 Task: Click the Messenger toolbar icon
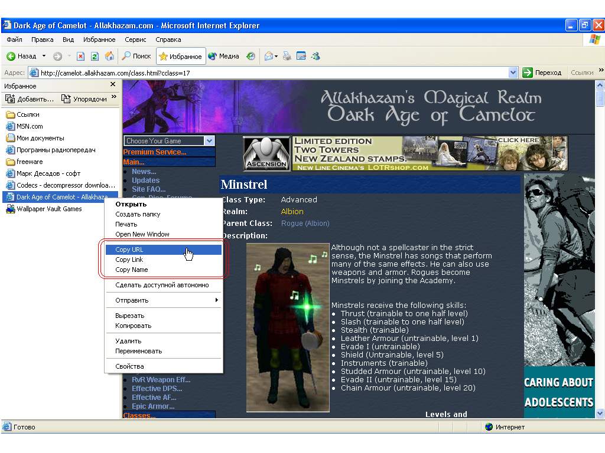point(315,56)
